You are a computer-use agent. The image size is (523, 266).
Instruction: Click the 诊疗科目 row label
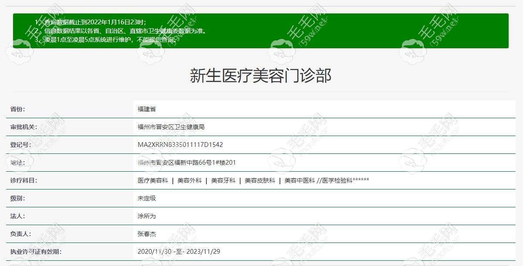(x=24, y=180)
